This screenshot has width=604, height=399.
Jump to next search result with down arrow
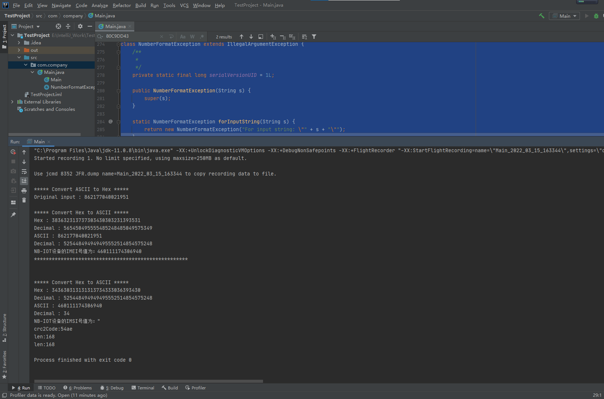(251, 37)
